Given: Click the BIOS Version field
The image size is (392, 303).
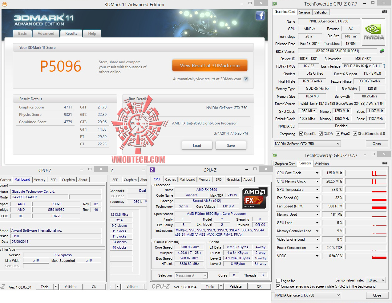Looking at the screenshot, I should (337, 51).
